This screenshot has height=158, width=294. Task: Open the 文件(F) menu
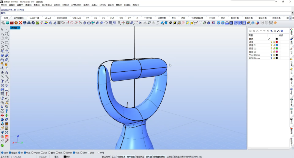click(4, 5)
